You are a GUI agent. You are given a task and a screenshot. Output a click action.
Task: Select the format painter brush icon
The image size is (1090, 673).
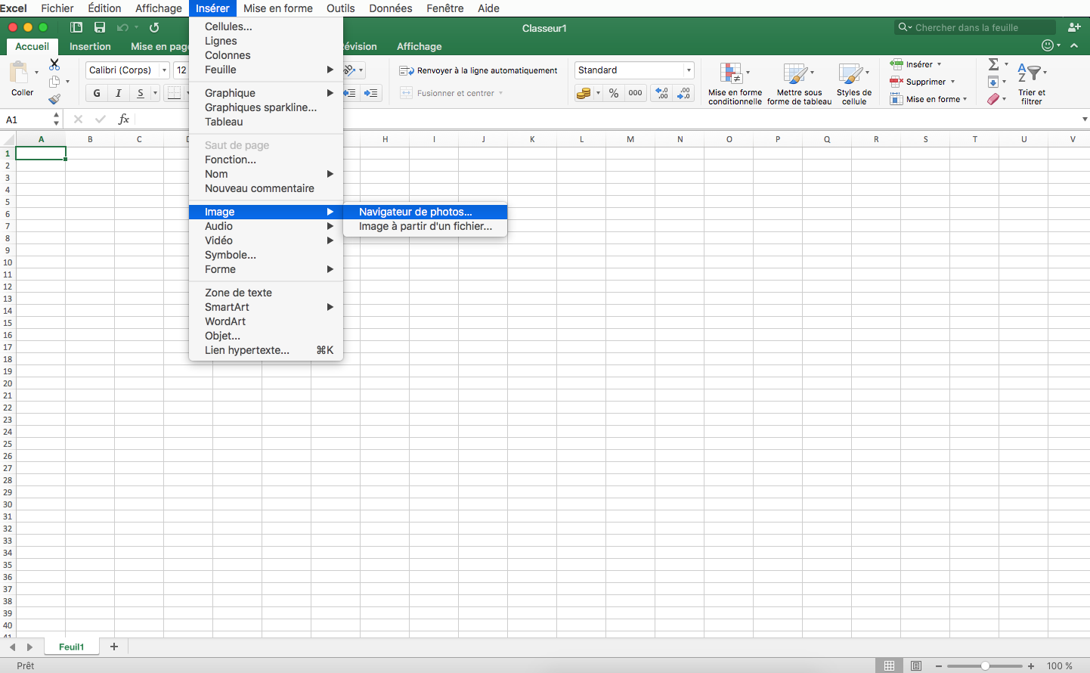click(54, 99)
